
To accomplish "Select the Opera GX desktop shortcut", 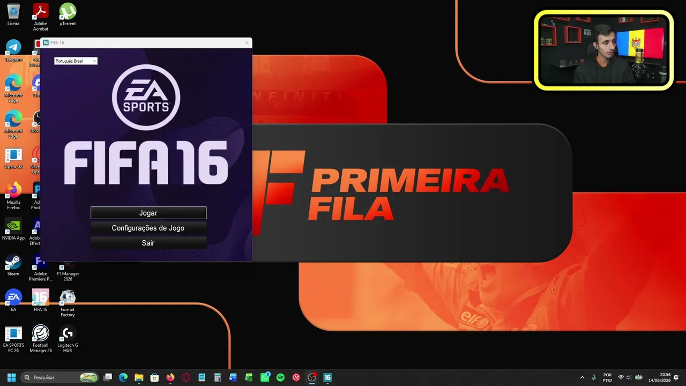I will tap(13, 158).
